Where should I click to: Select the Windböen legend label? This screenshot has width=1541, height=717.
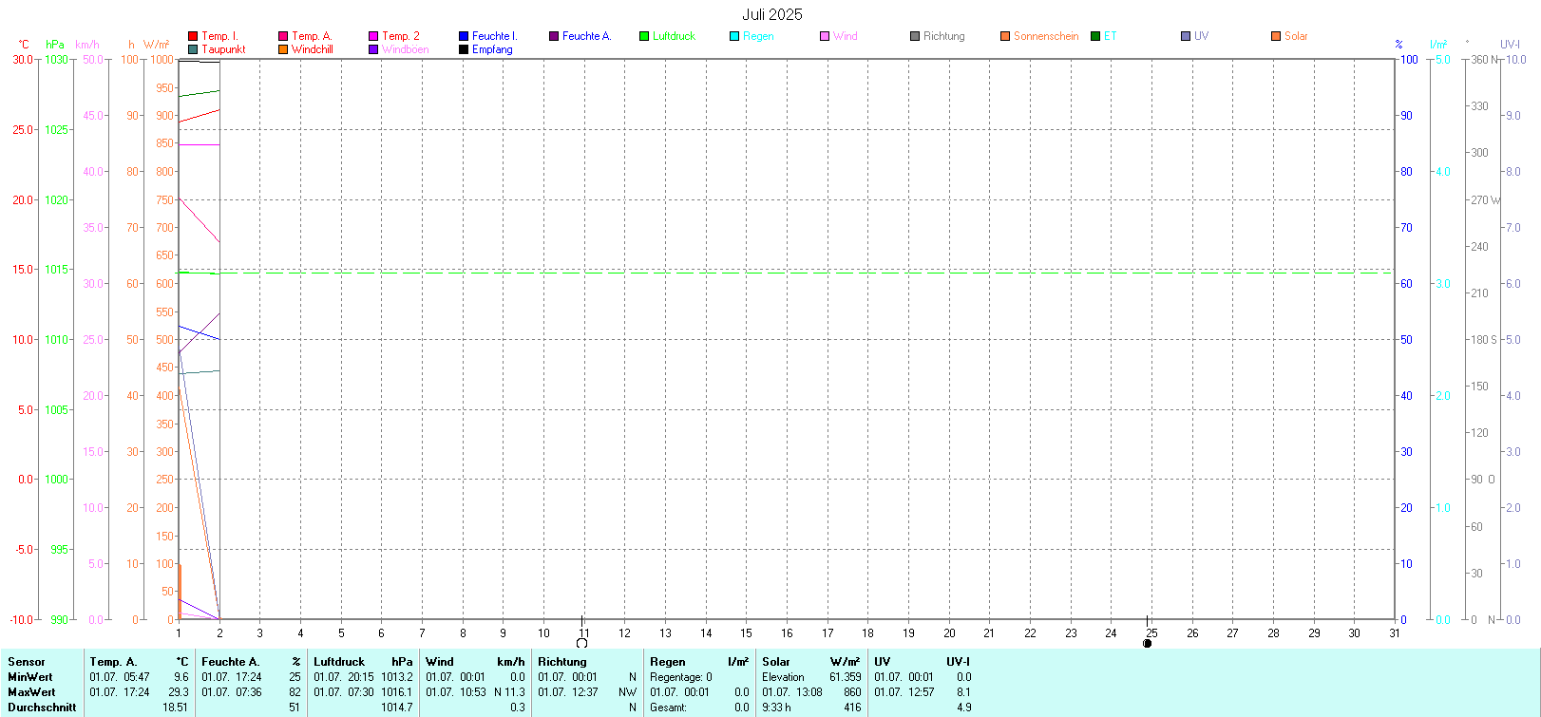tap(406, 49)
